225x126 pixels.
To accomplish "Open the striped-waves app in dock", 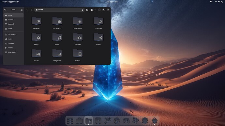I will coord(135,121).
